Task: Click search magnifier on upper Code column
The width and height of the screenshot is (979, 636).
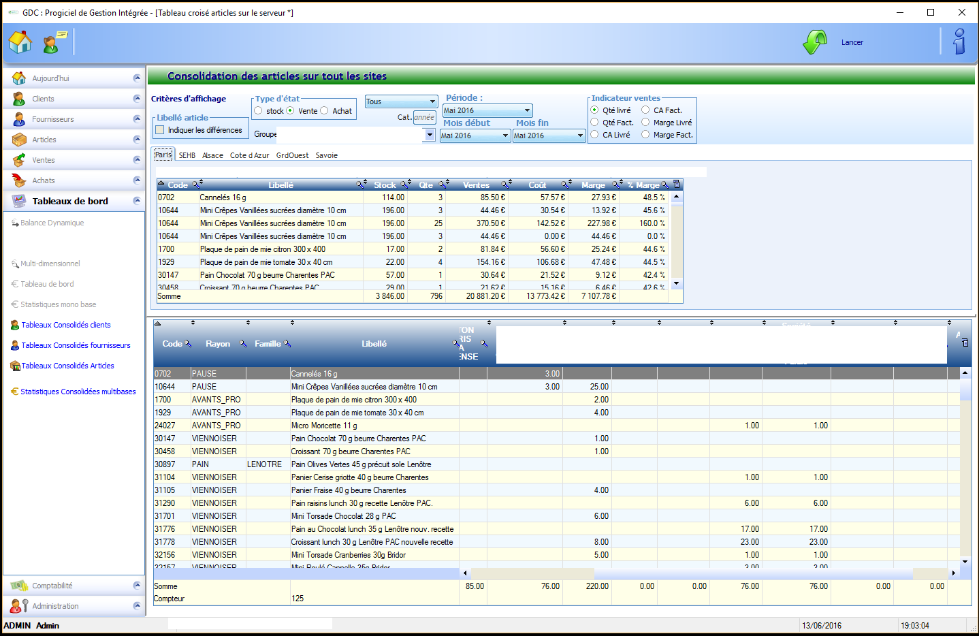Action: tap(196, 185)
